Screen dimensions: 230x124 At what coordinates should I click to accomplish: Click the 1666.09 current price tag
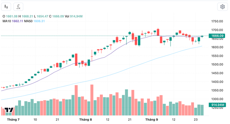point(217,36)
